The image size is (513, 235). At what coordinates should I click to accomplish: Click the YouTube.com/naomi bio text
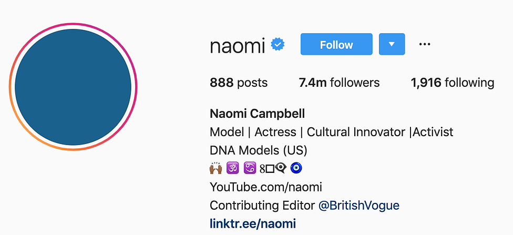tap(266, 187)
